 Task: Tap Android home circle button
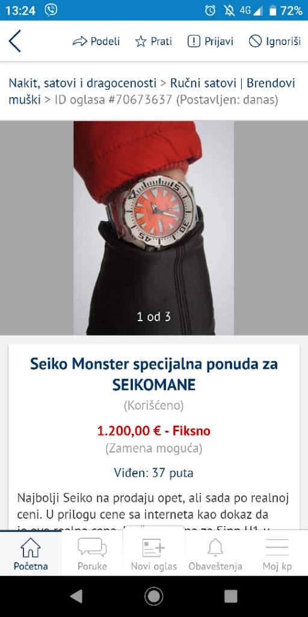click(153, 597)
